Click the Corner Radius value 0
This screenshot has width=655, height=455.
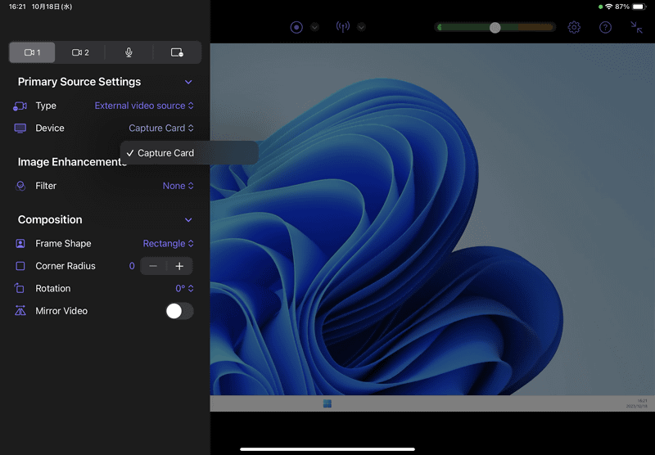[132, 266]
